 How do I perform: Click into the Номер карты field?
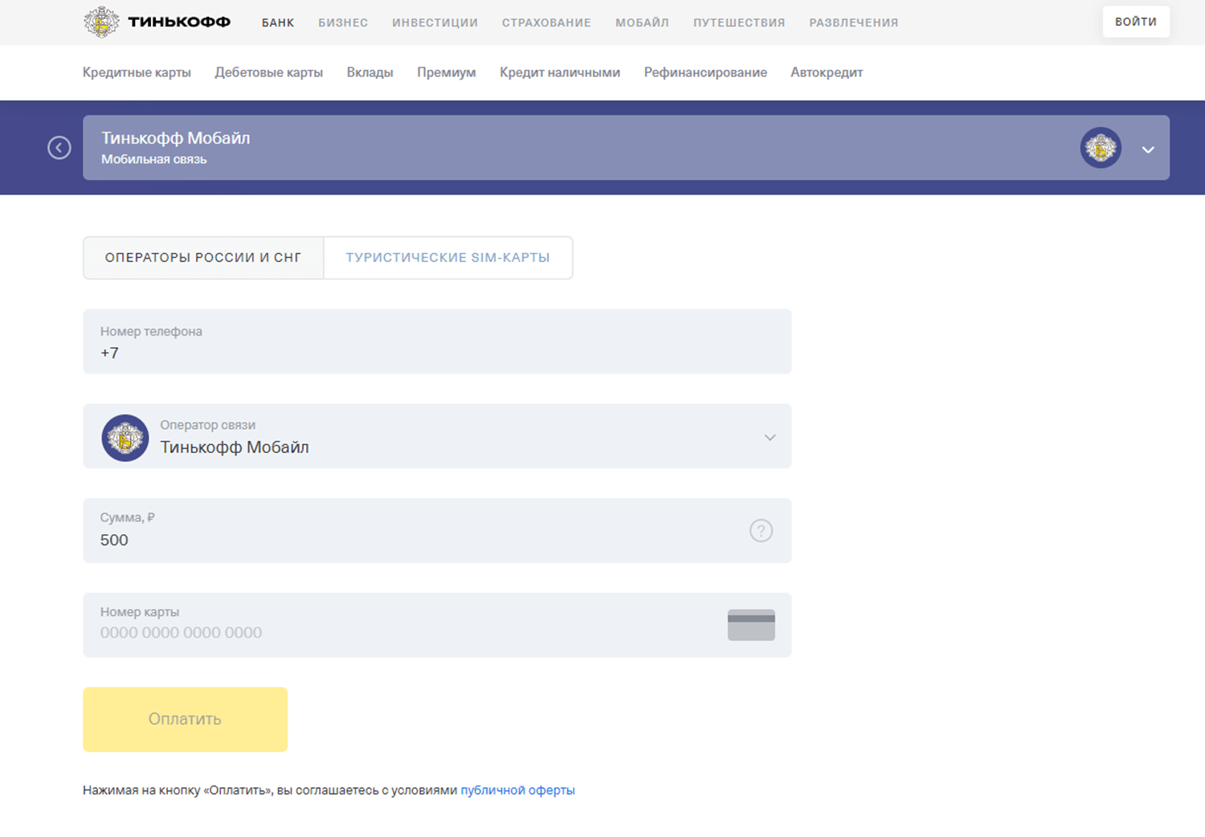coord(437,625)
